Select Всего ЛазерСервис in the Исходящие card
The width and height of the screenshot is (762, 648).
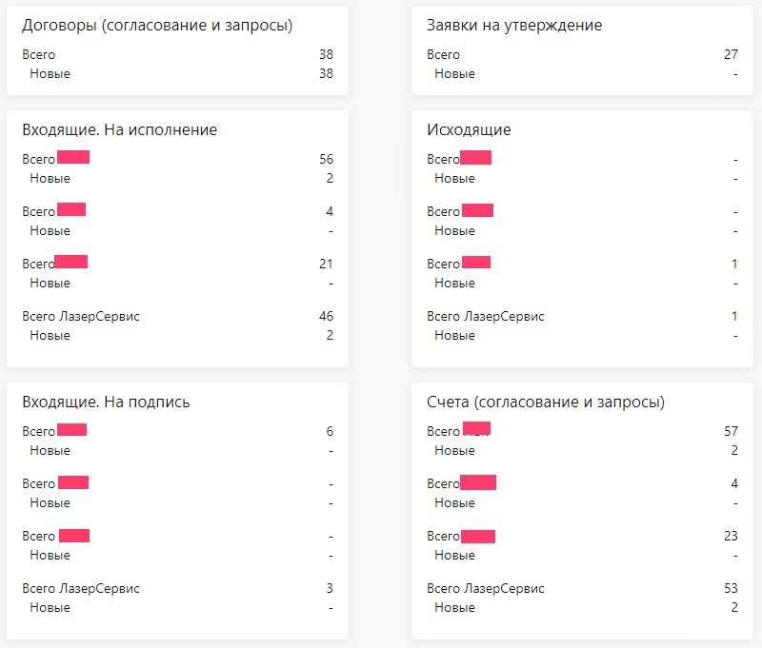(486, 316)
